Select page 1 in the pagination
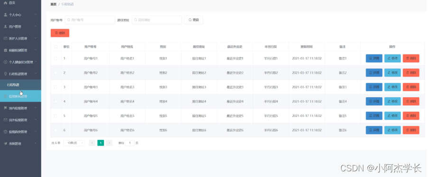 [101, 143]
